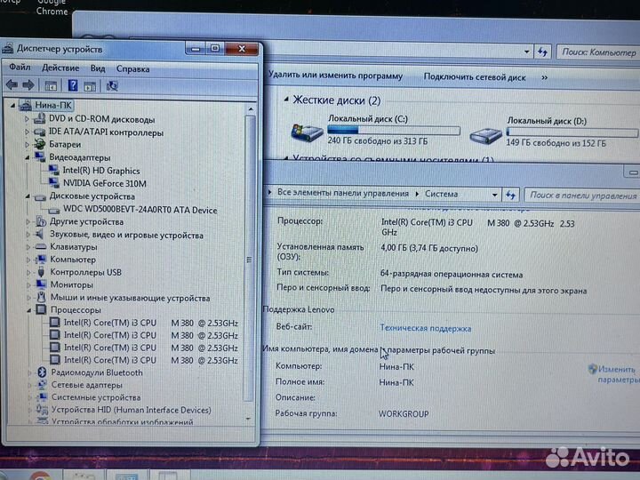Open the Control Panel address dropdown arrow
This screenshot has width=640, height=480.
(495, 195)
